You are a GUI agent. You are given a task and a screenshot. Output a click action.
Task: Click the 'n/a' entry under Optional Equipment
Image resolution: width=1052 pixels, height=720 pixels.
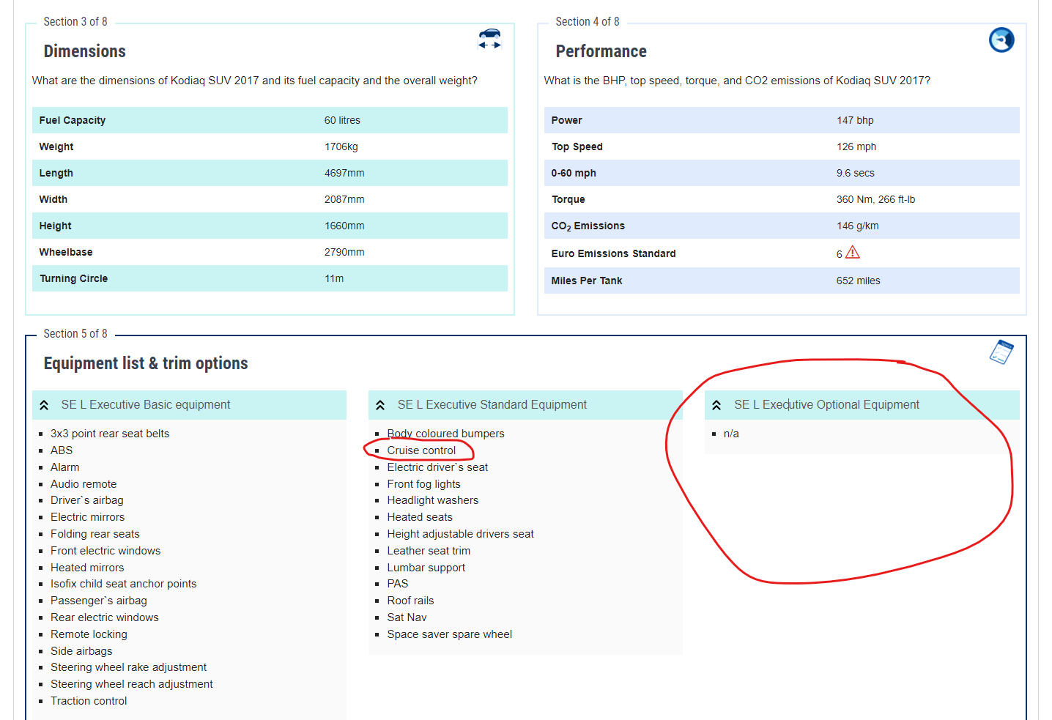pyautogui.click(x=731, y=434)
